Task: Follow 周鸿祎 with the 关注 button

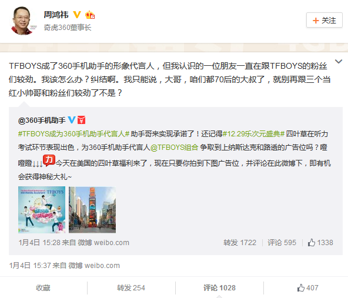Action: tap(324, 20)
